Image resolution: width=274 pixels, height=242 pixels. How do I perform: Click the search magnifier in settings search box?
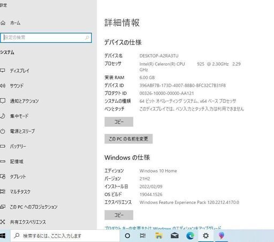click(87, 37)
